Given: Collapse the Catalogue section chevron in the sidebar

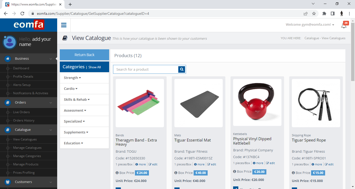Looking at the screenshot, I should click(x=51, y=130).
